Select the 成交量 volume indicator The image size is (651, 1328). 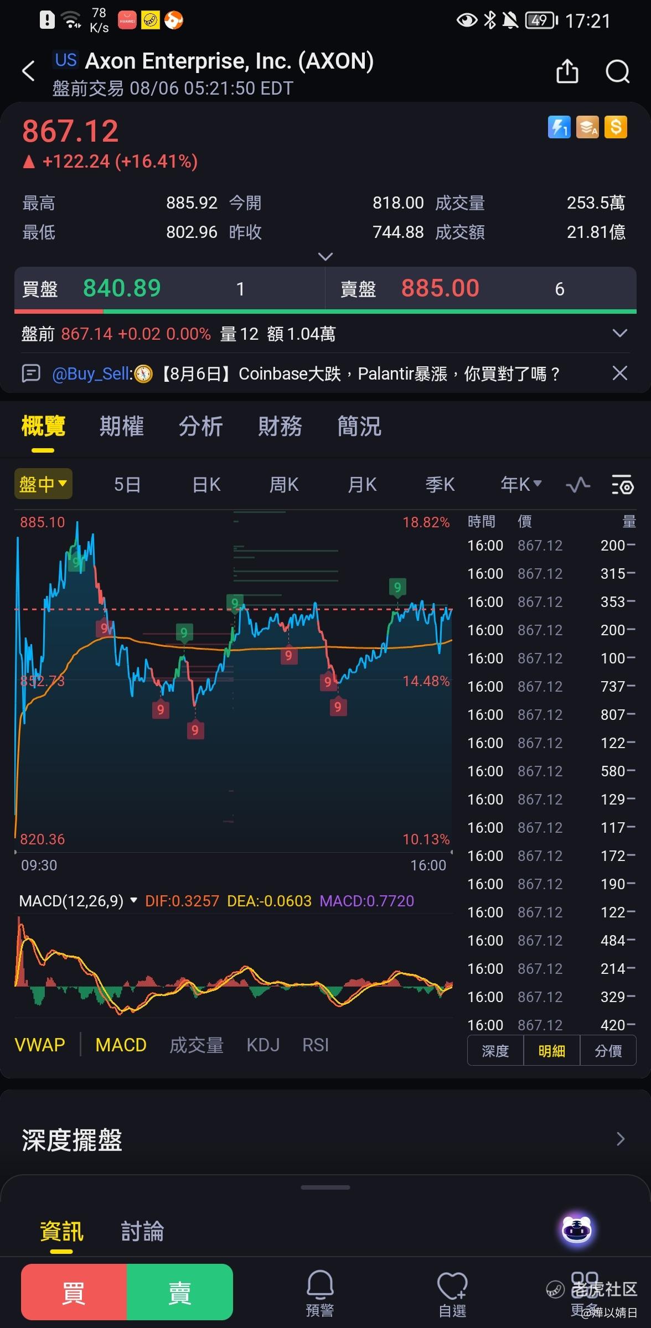coord(197,1045)
